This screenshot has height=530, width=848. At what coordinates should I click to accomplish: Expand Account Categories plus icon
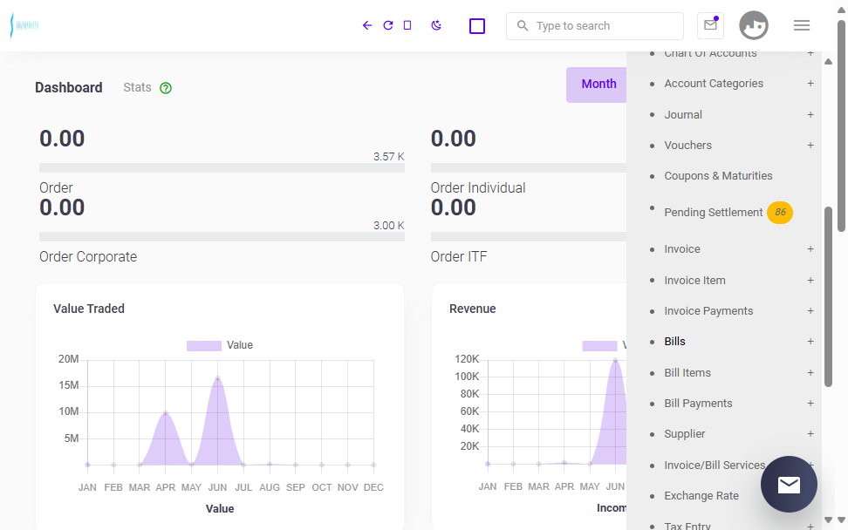[810, 83]
